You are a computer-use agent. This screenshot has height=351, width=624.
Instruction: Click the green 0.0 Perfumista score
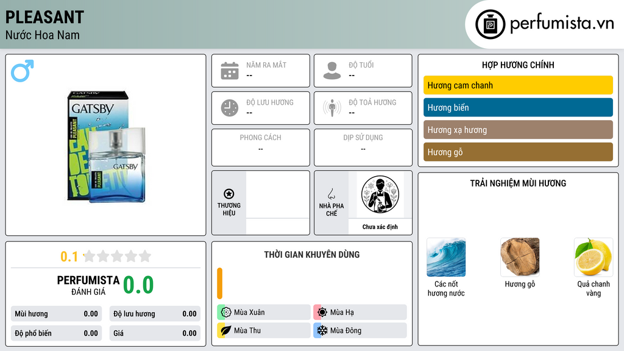coord(138,285)
